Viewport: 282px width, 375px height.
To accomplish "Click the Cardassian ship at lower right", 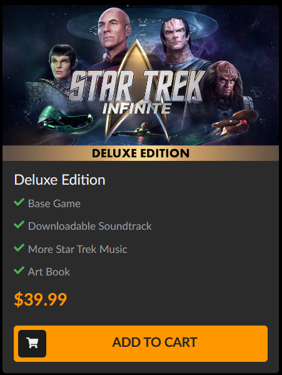I will pos(234,123).
